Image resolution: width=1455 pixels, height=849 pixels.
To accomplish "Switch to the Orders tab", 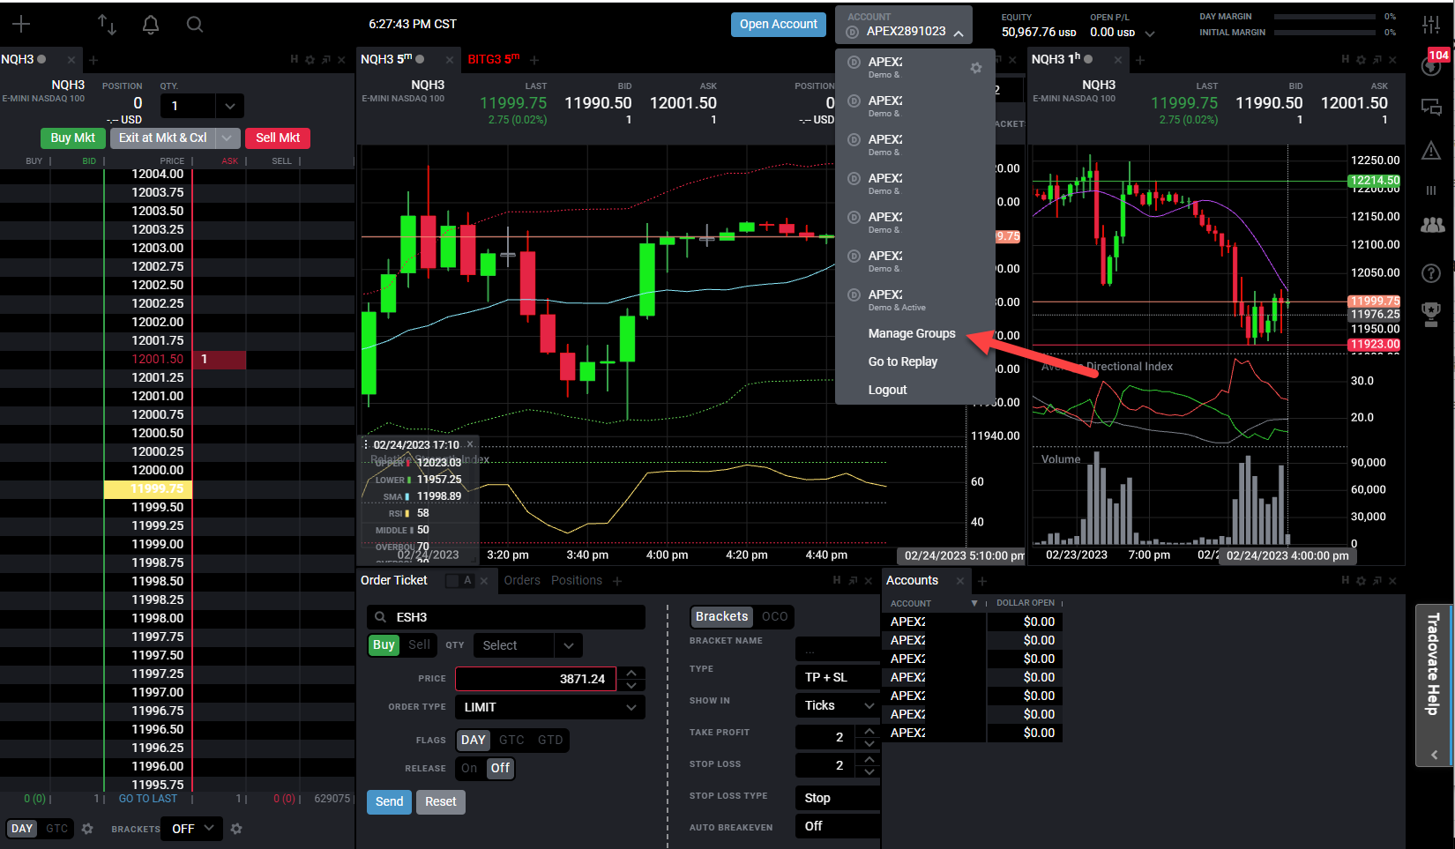I will pos(522,580).
